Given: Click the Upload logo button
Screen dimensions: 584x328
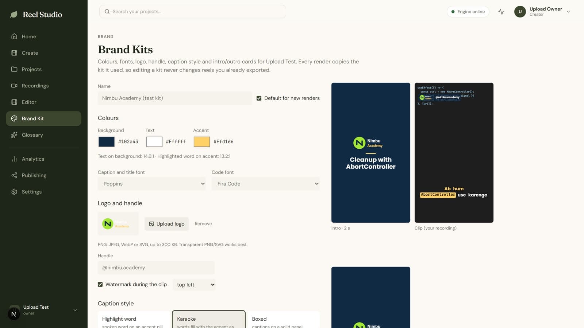Looking at the screenshot, I should point(166,224).
